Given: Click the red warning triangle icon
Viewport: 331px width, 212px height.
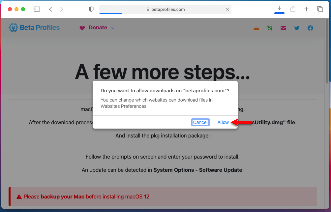Looking at the screenshot, I should click(x=19, y=197).
